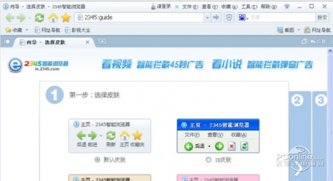Go back with the green back arrow

pyautogui.click(x=10, y=18)
